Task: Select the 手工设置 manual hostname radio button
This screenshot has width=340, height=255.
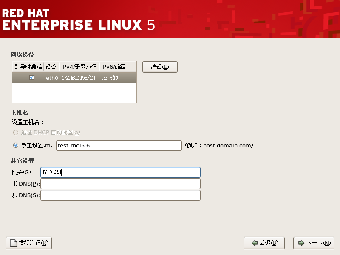Action: click(16, 145)
